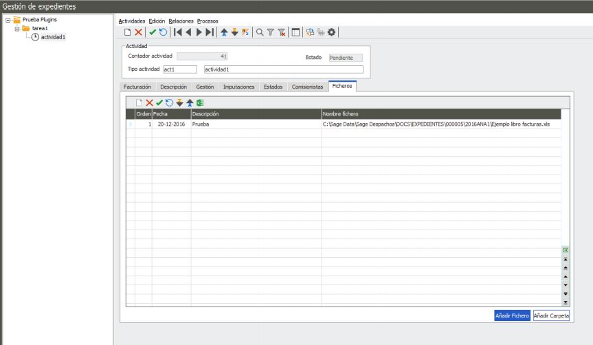
Task: Open the Actividades menu
Action: tap(132, 21)
